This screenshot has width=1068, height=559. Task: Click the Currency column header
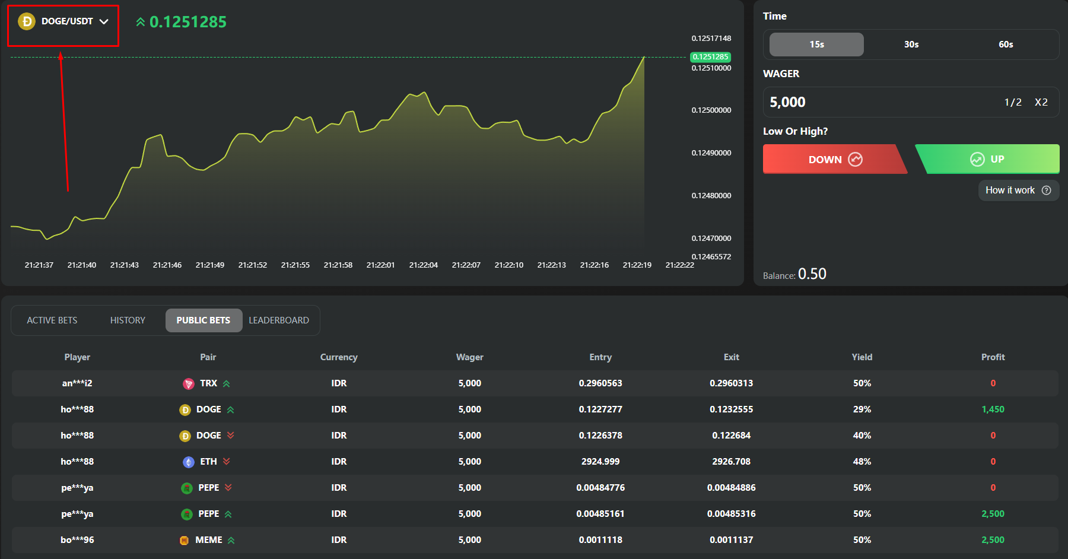click(339, 357)
